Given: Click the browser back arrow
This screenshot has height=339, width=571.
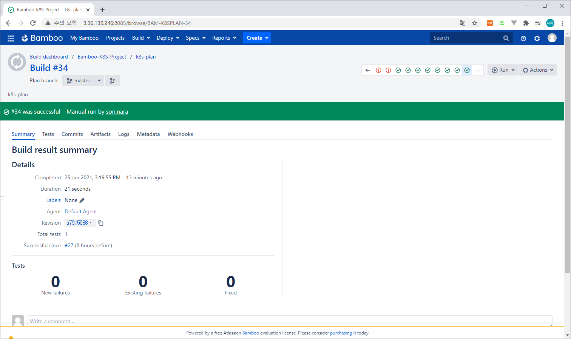Looking at the screenshot, I should click(x=9, y=23).
